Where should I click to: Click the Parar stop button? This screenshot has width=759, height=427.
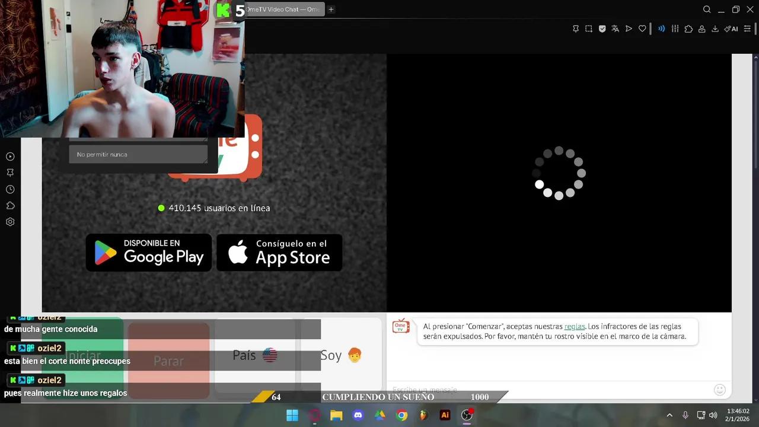(168, 361)
